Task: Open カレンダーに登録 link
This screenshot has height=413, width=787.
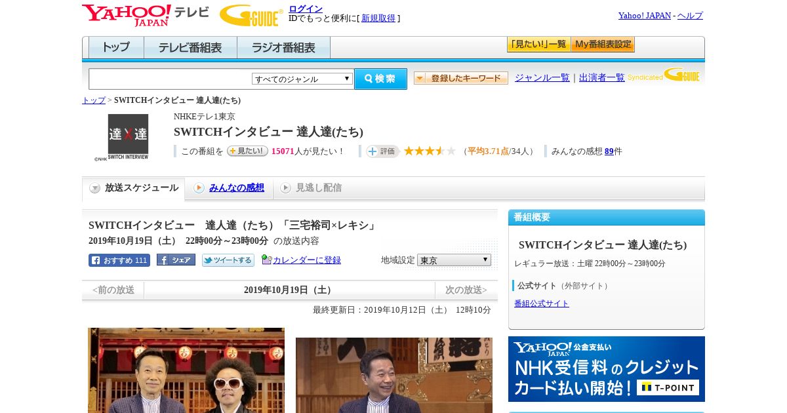Action: coord(307,260)
